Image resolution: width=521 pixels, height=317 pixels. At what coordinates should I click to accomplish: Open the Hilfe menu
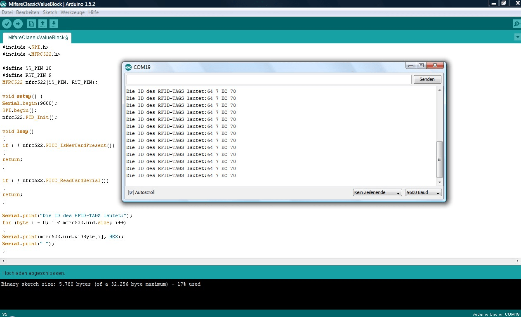tap(93, 12)
